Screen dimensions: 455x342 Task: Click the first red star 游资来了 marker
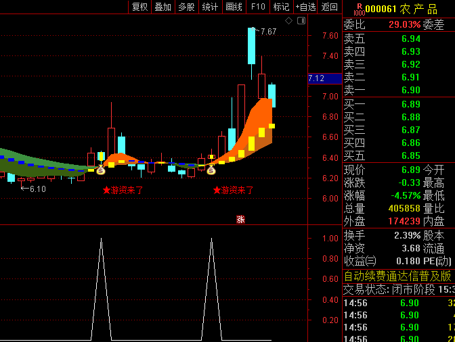pyautogui.click(x=106, y=191)
